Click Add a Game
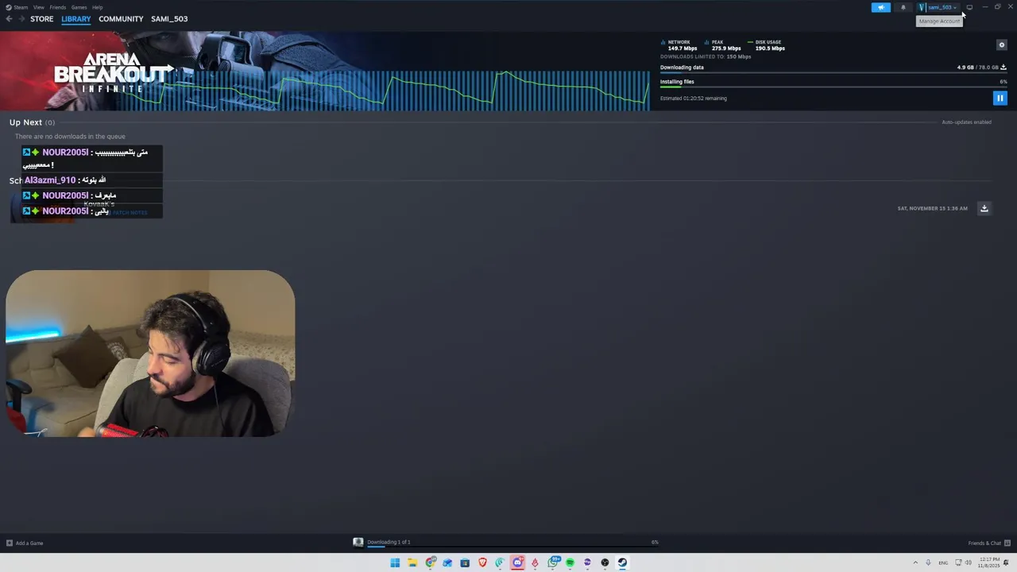The height and width of the screenshot is (572, 1017). coord(25,543)
